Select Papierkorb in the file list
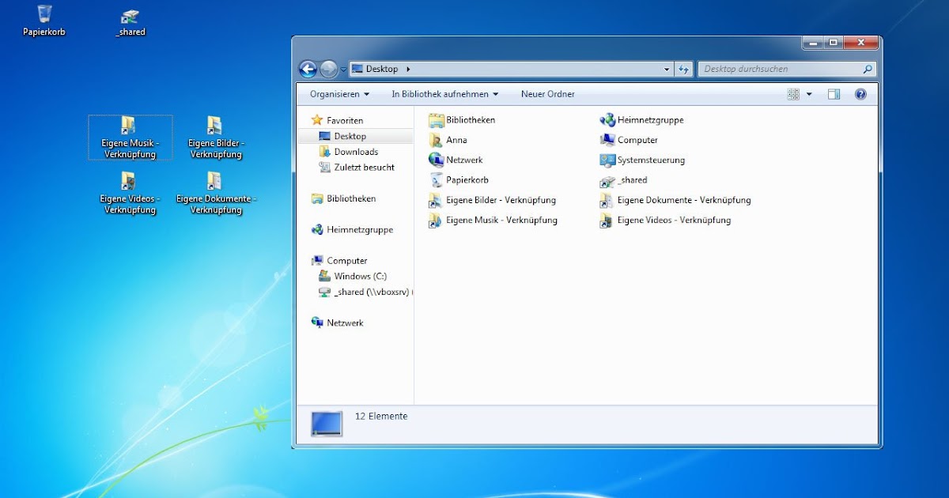Image resolution: width=949 pixels, height=498 pixels. 459,179
